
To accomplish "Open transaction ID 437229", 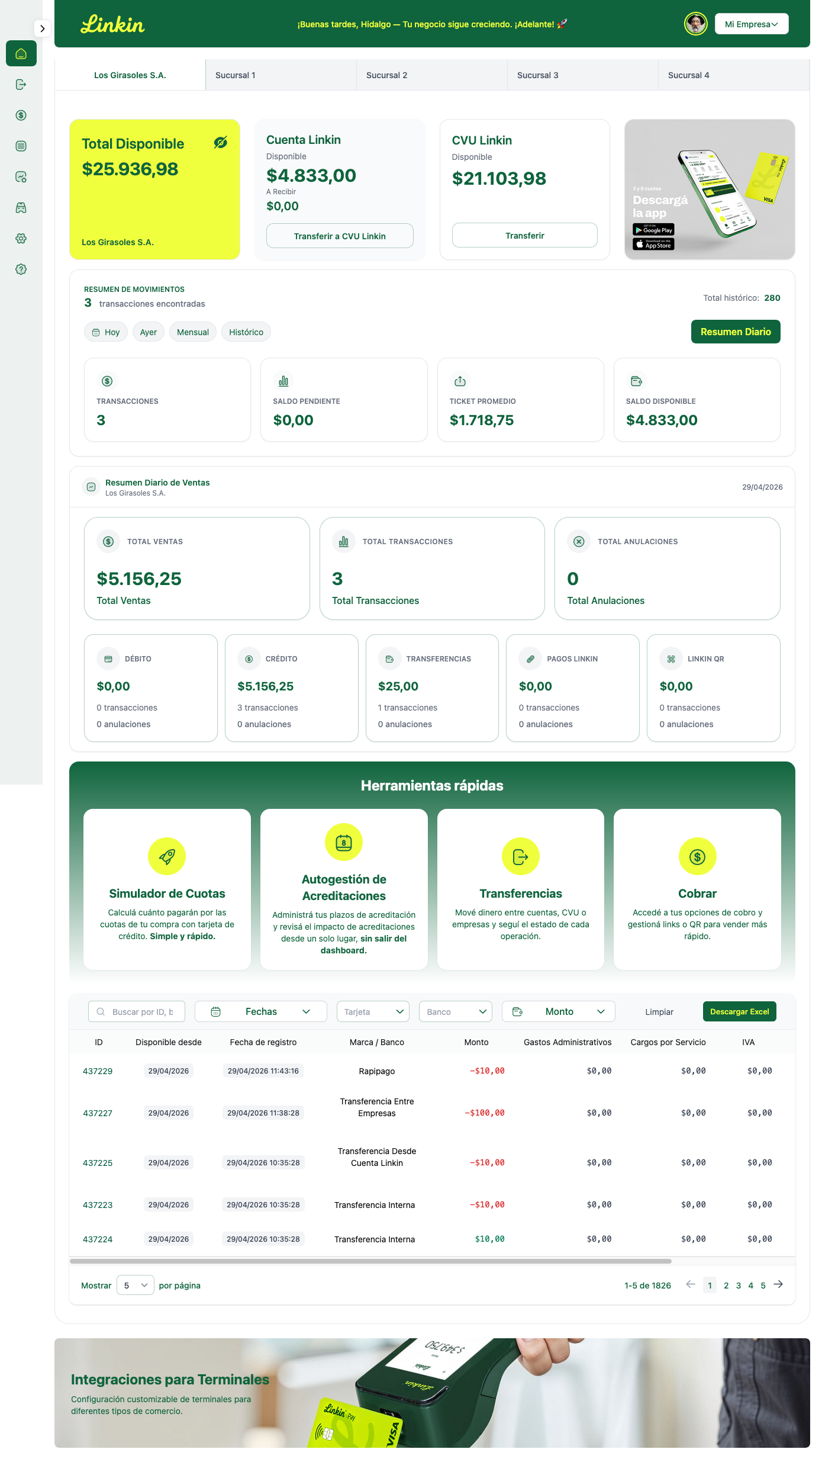I will 98,1071.
